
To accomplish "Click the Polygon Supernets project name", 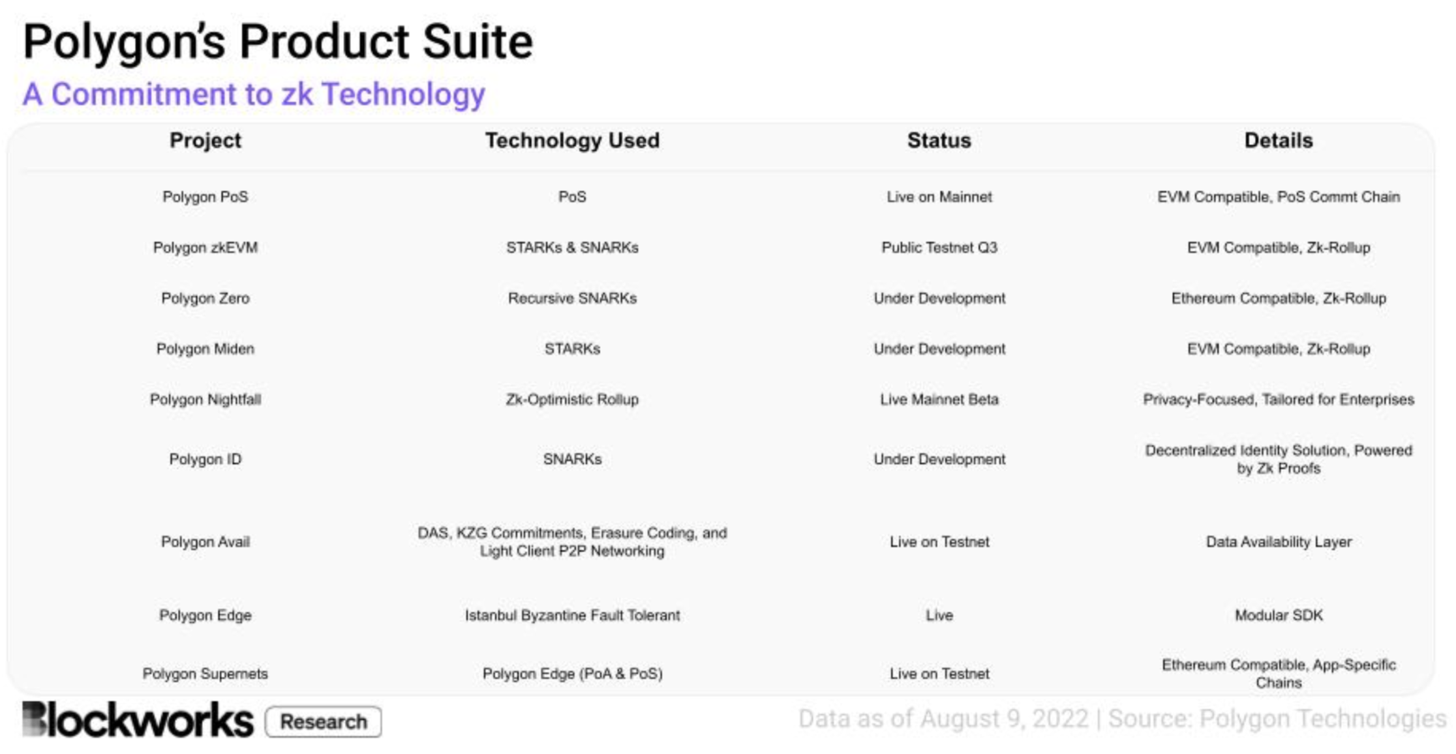I will (x=205, y=674).
